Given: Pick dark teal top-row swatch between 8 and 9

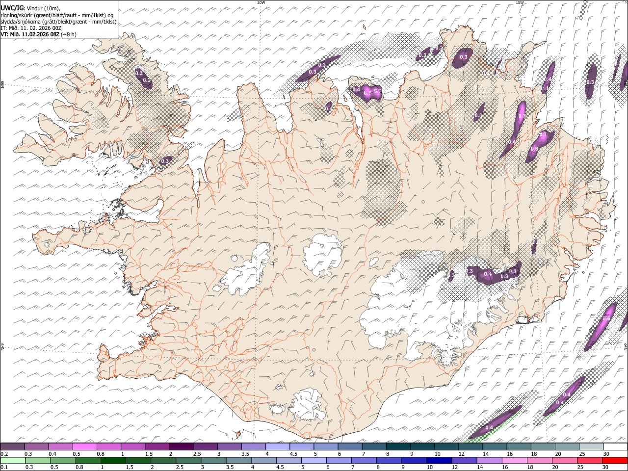Looking at the screenshot, I should pyautogui.click(x=398, y=447).
